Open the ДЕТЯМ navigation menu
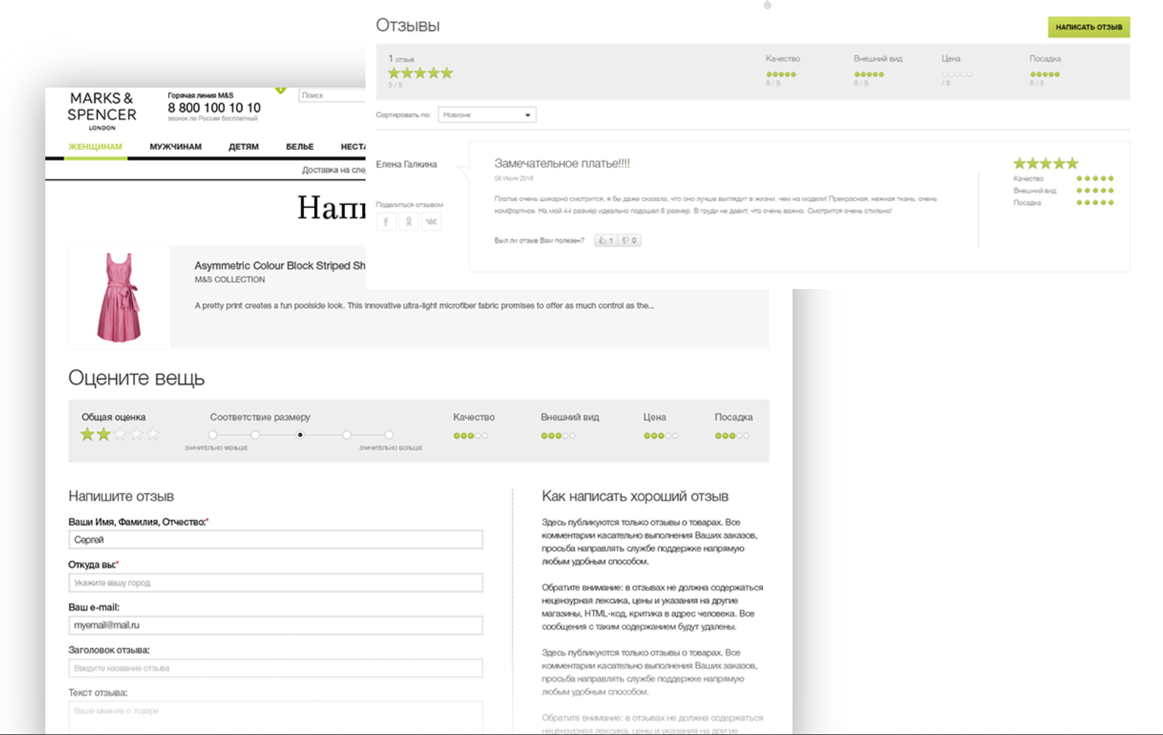 pos(243,147)
